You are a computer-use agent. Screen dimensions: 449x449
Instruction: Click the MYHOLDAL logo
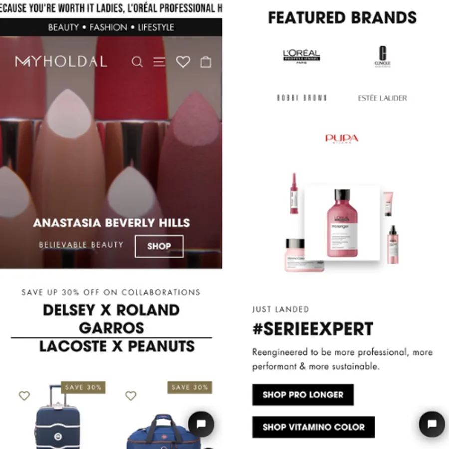coord(61,61)
